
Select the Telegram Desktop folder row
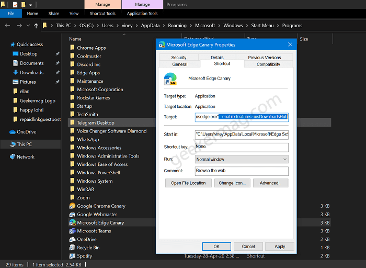pyautogui.click(x=199, y=122)
